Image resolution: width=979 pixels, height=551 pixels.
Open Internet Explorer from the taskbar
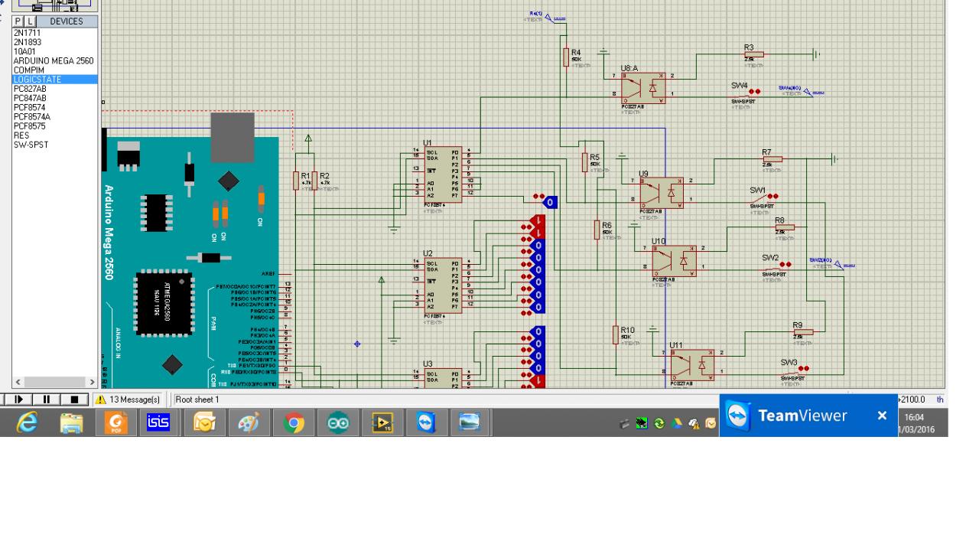point(27,422)
